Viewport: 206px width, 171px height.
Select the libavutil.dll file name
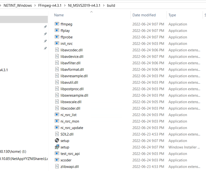coord(69,82)
